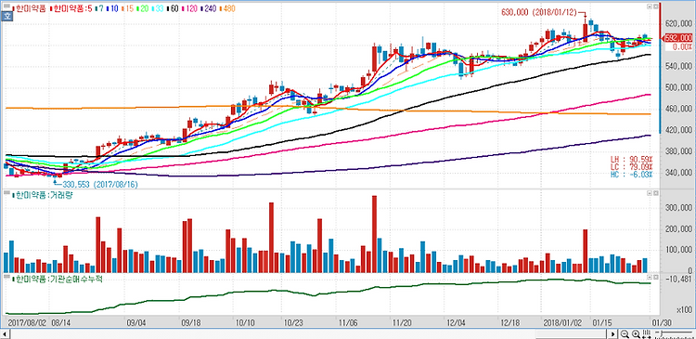This screenshot has width=696, height=339.
Task: Click the 01/30 date axis label
Action: (x=661, y=322)
